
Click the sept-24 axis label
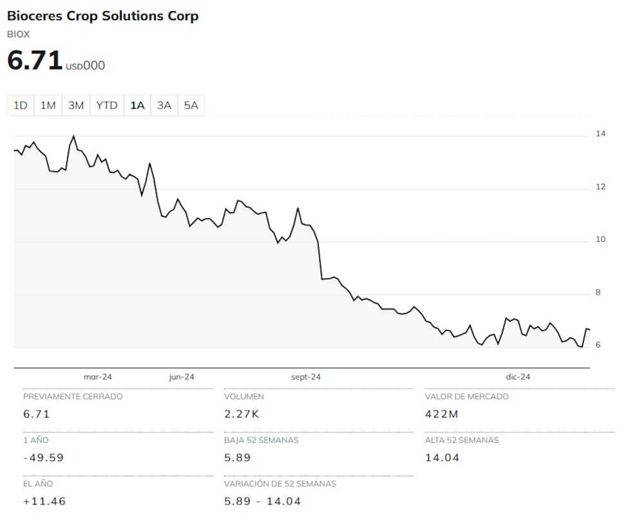point(306,377)
